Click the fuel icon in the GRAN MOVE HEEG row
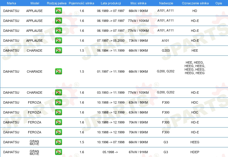 click(58, 142)
